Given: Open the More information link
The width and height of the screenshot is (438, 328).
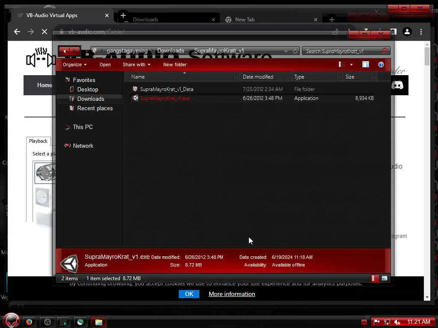Looking at the screenshot, I should 232,294.
